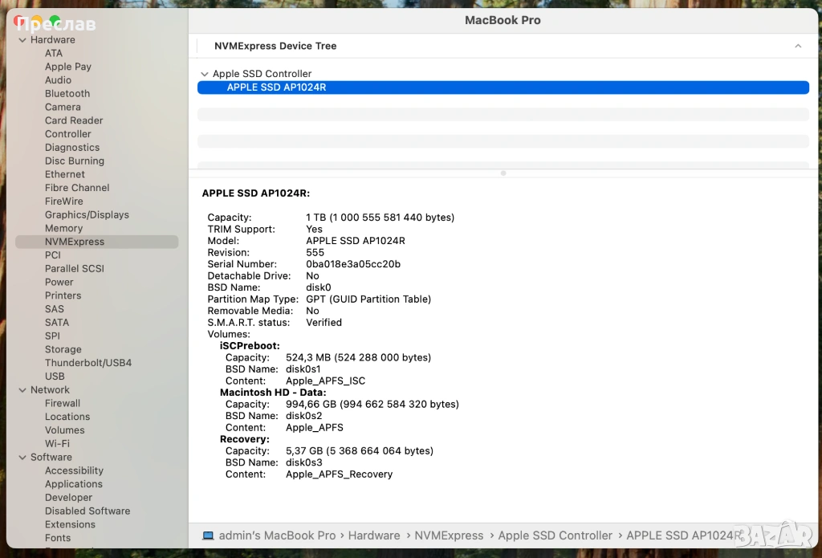Click Hardware in the bottom path bar

pyautogui.click(x=373, y=536)
